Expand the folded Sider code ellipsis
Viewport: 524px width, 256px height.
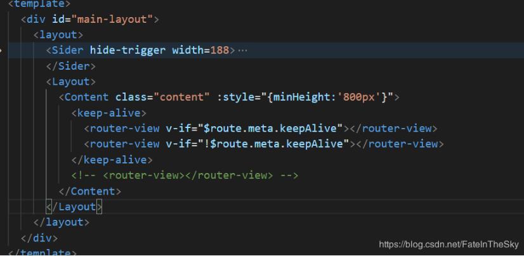[x=242, y=50]
